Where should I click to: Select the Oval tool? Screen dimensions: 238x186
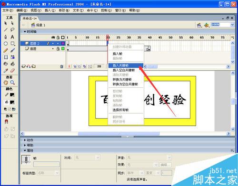(x=6, y=44)
